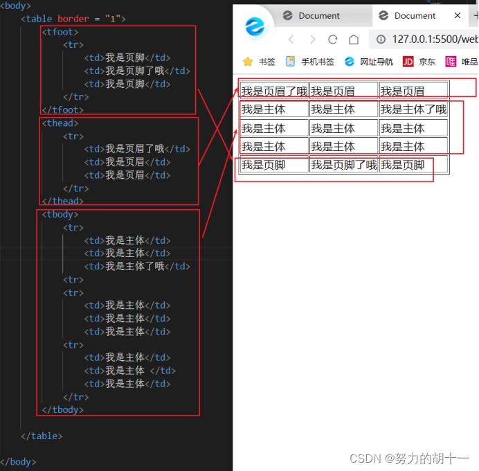The width and height of the screenshot is (479, 471).
Task: Click the browser logo icon
Action: click(255, 26)
